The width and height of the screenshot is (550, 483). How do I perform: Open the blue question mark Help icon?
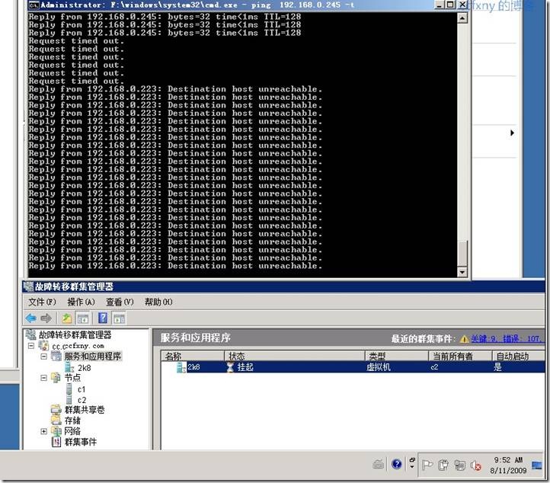pyautogui.click(x=103, y=318)
